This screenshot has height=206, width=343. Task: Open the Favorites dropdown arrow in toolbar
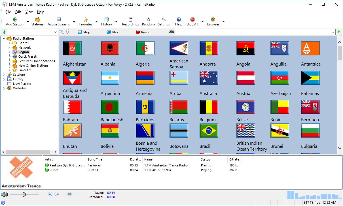tap(96, 22)
